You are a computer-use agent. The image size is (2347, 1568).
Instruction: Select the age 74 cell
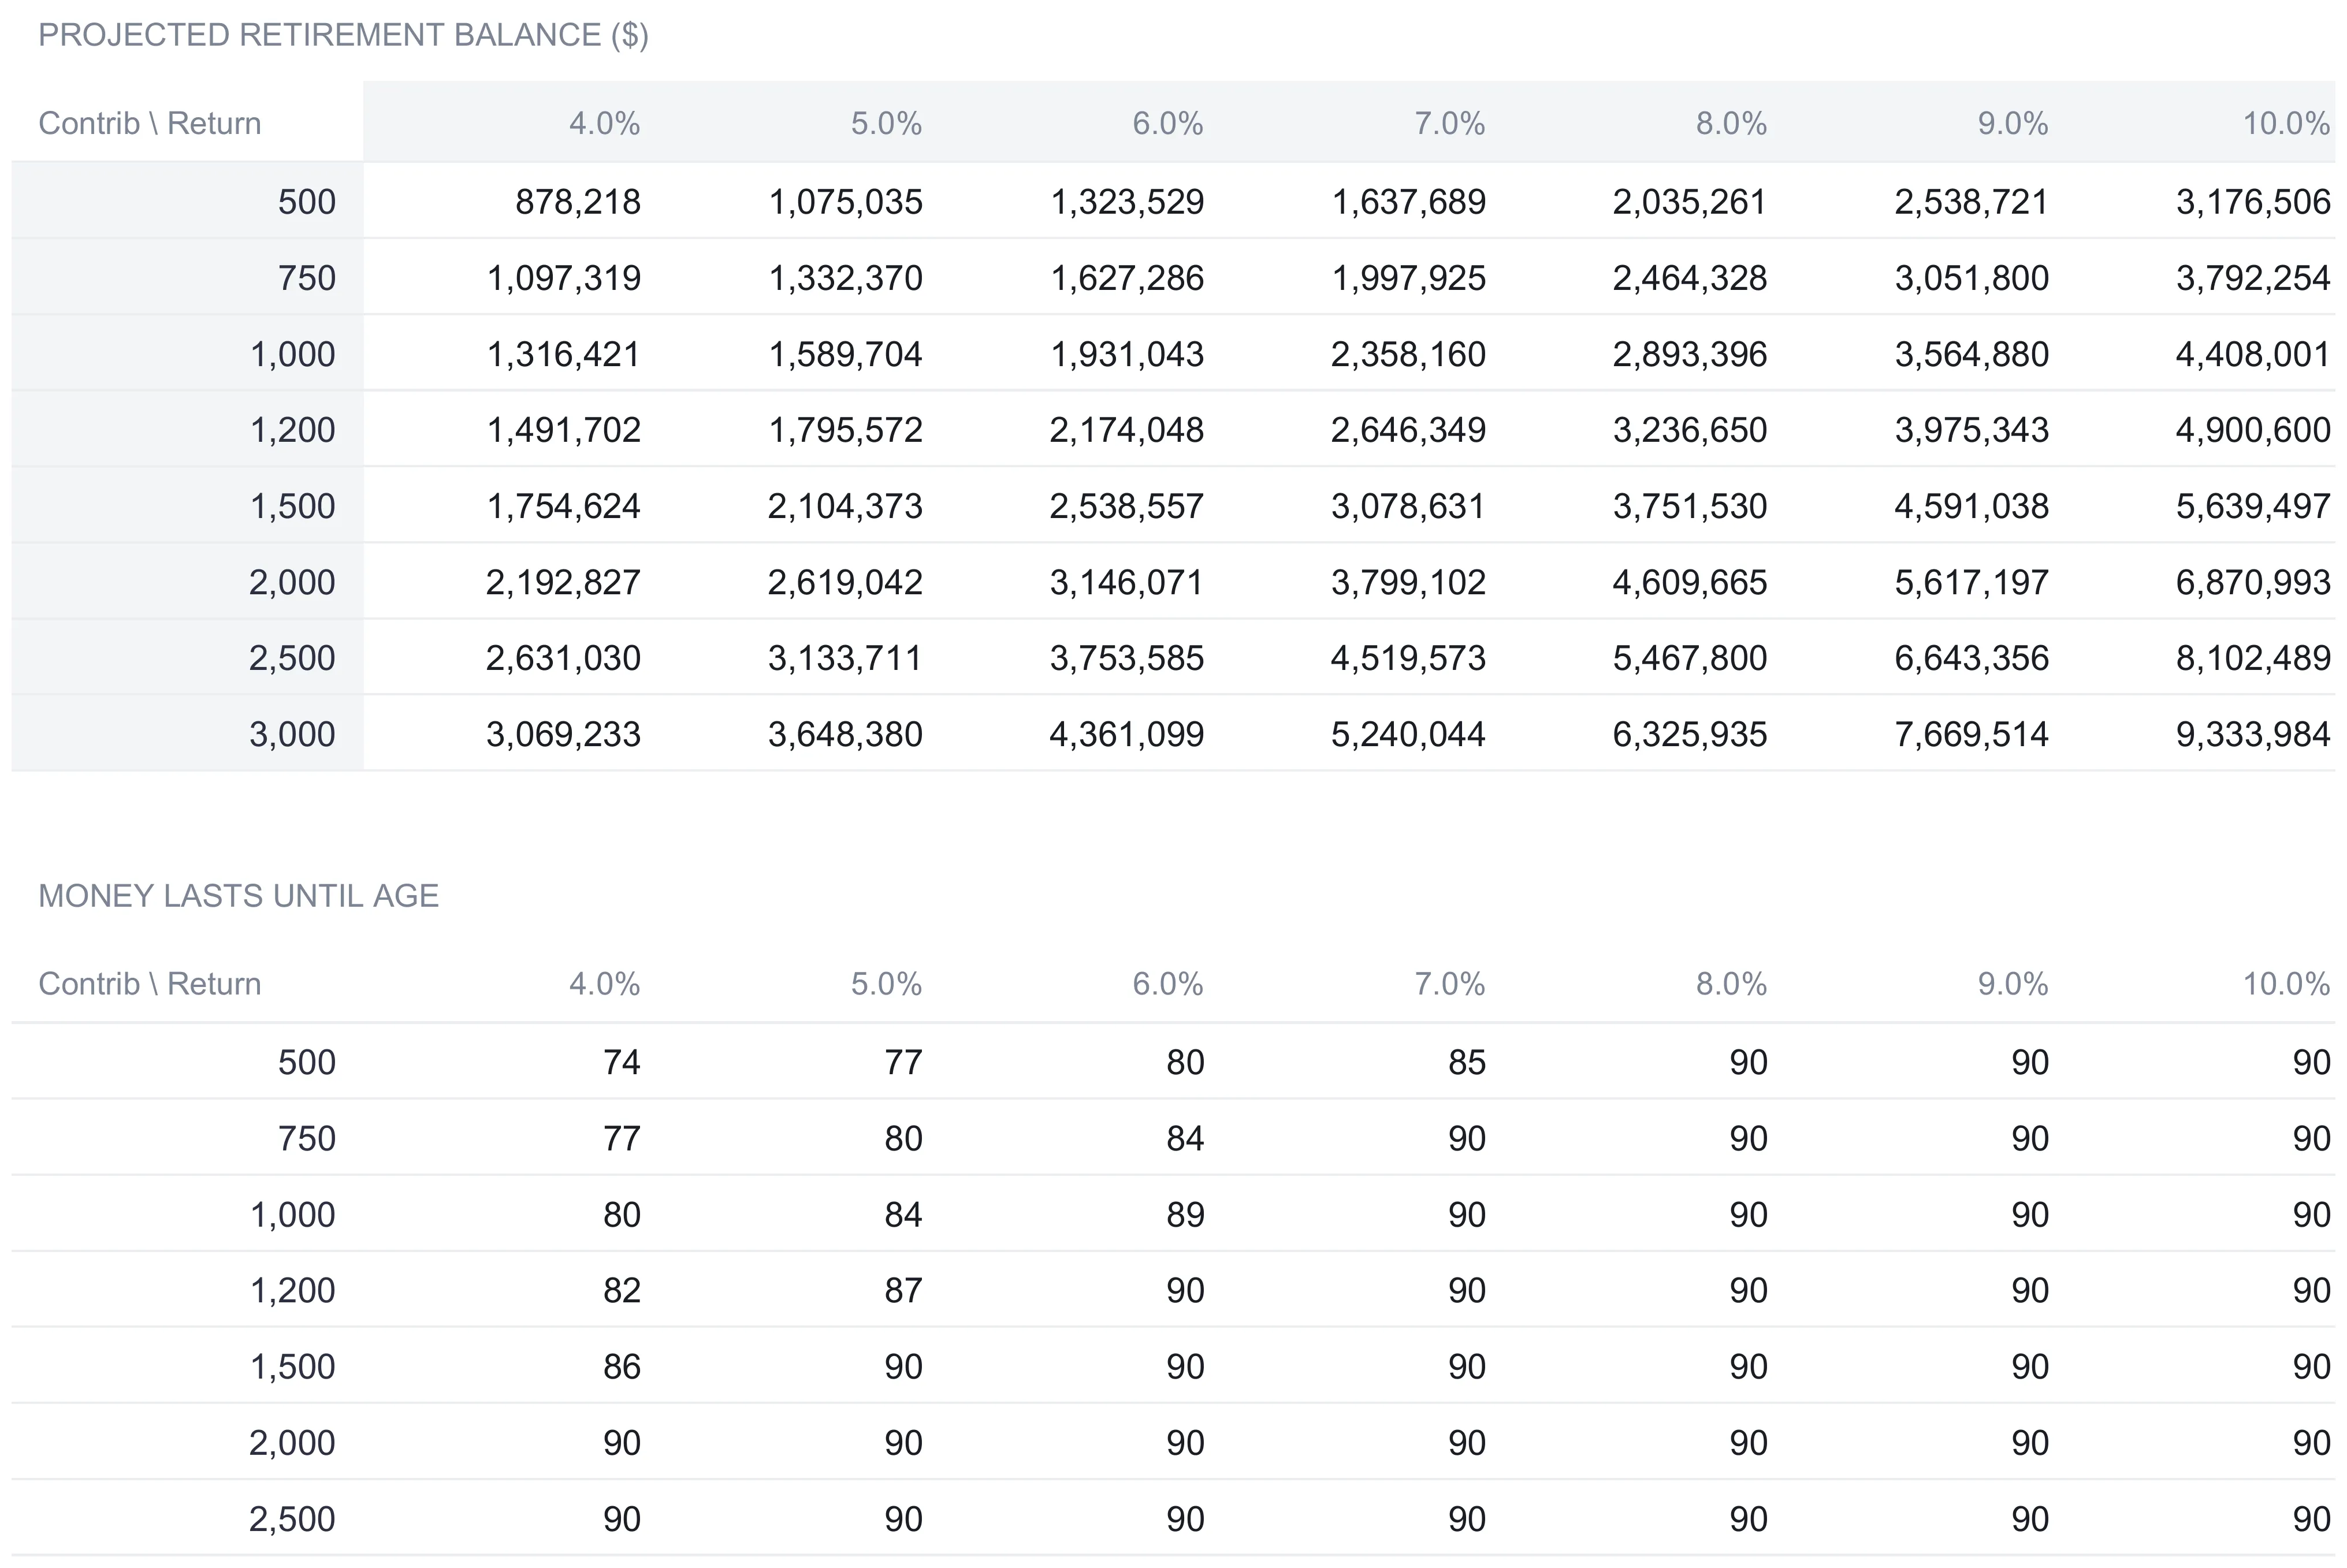click(621, 1062)
